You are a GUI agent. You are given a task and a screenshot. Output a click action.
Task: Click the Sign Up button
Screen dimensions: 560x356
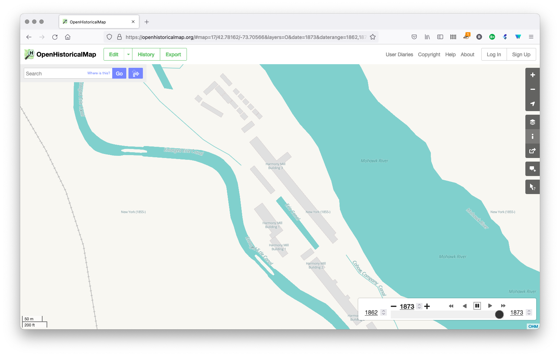click(521, 54)
